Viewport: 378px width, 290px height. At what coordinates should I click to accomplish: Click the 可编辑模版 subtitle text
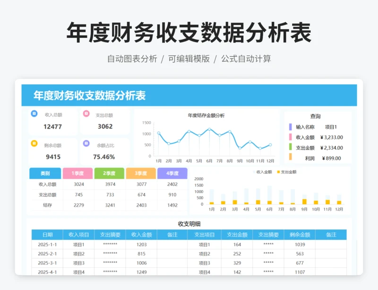coord(189,59)
